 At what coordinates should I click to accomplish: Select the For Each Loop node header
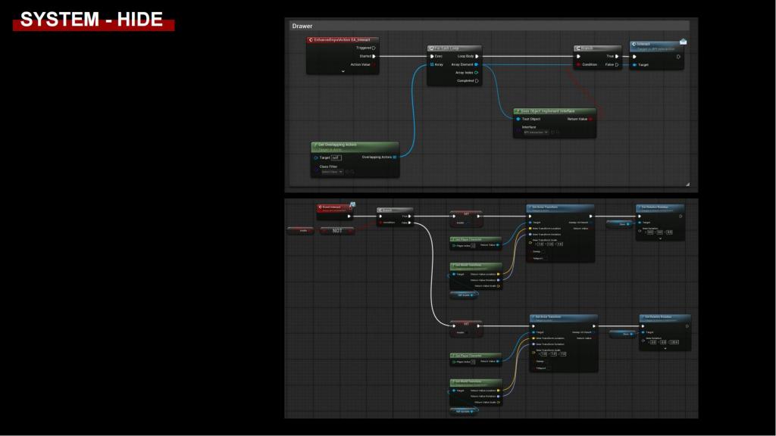[453, 48]
